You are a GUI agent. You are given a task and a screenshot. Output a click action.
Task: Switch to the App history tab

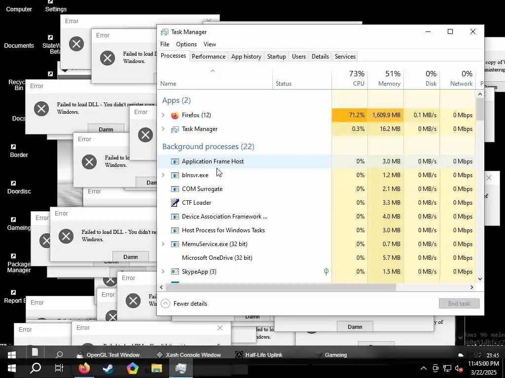(x=246, y=57)
